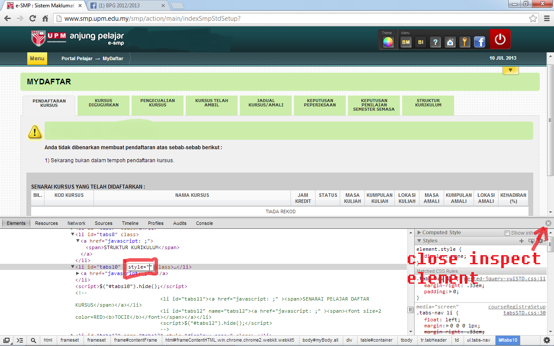Screen dimensions: 554x346
Task: Click the orange key password icon
Action: [x=465, y=42]
